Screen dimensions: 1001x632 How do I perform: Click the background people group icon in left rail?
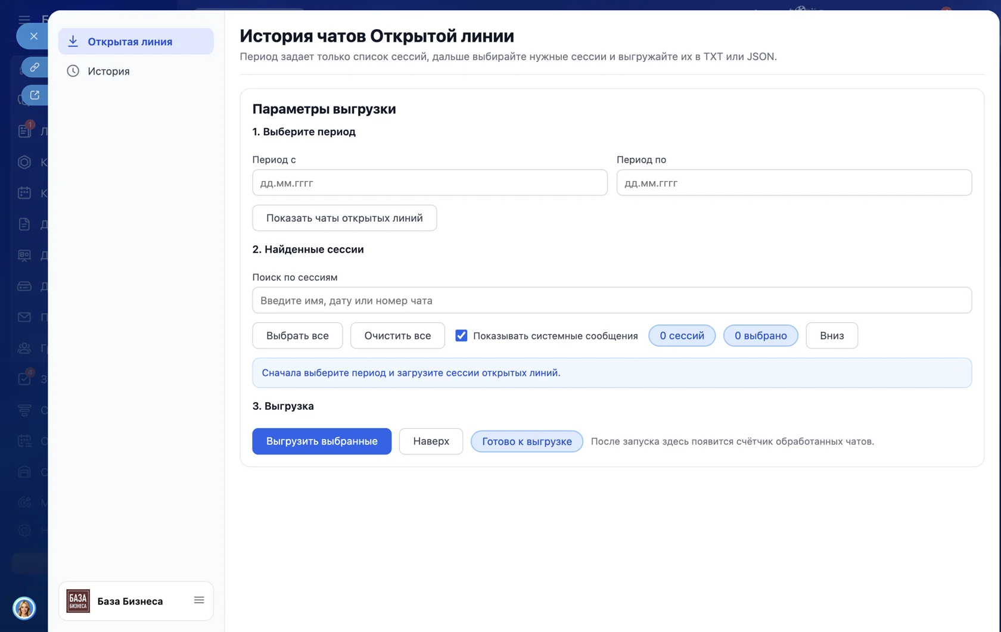pos(24,348)
